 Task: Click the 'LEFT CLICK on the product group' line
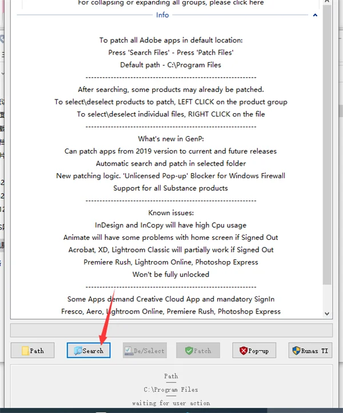[171, 102]
